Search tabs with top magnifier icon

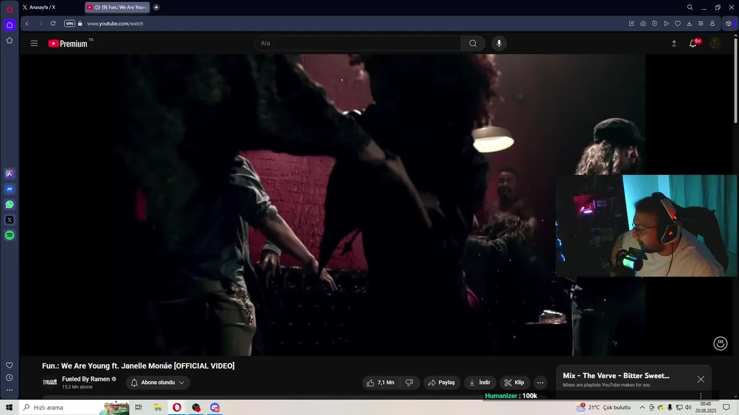click(690, 7)
